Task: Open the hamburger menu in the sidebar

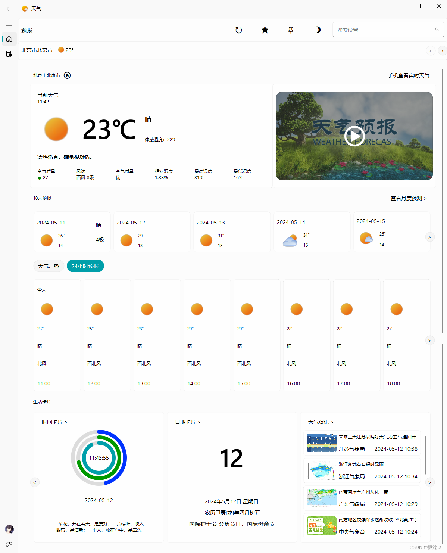Action: (x=9, y=24)
